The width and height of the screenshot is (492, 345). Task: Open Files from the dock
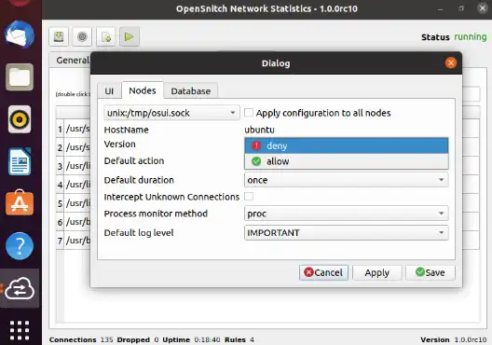20,76
